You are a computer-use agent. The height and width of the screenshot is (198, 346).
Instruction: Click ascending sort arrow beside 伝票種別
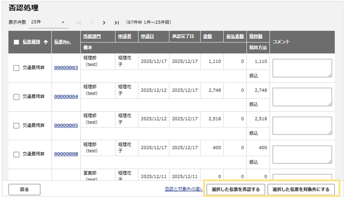point(45,42)
